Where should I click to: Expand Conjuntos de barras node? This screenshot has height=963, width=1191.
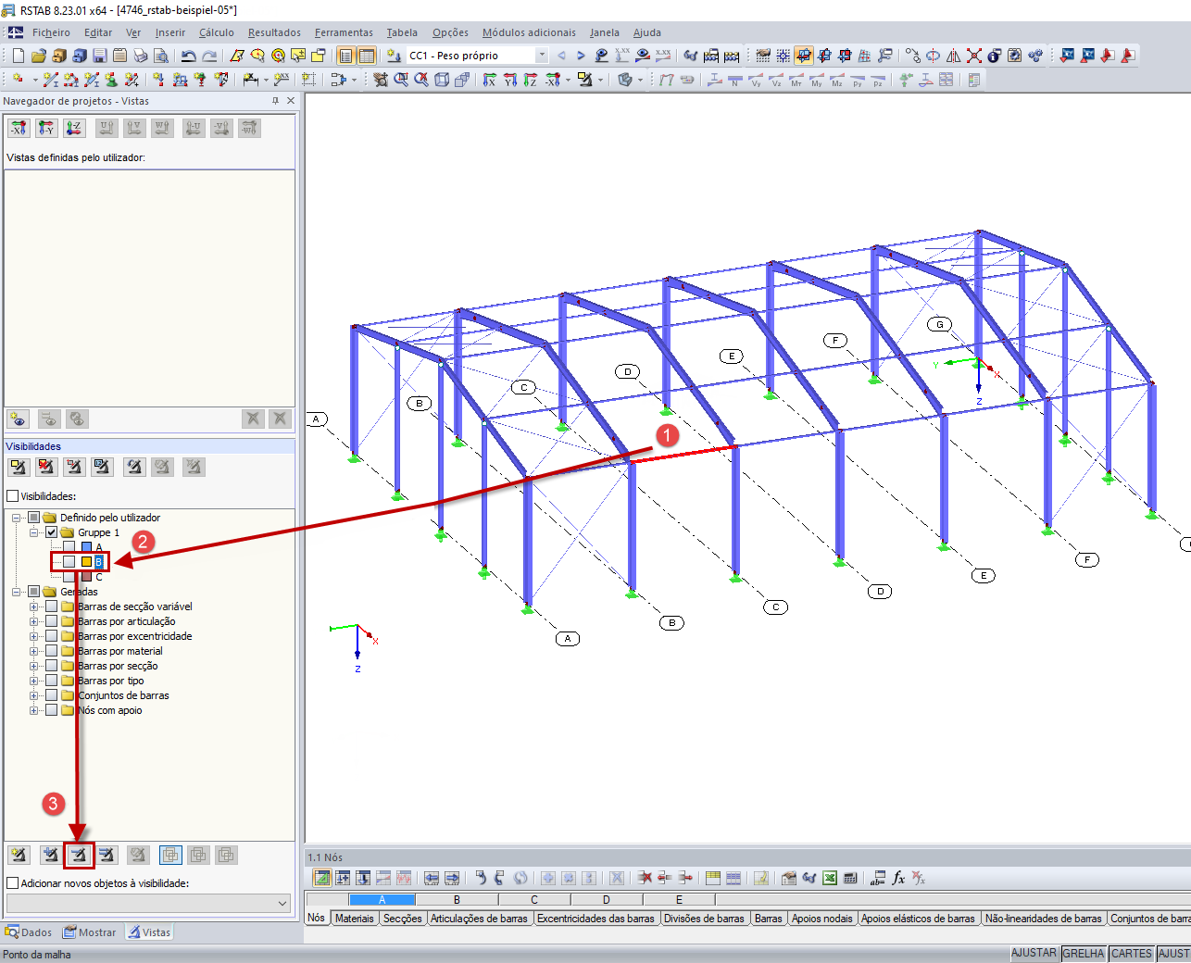[x=34, y=695]
